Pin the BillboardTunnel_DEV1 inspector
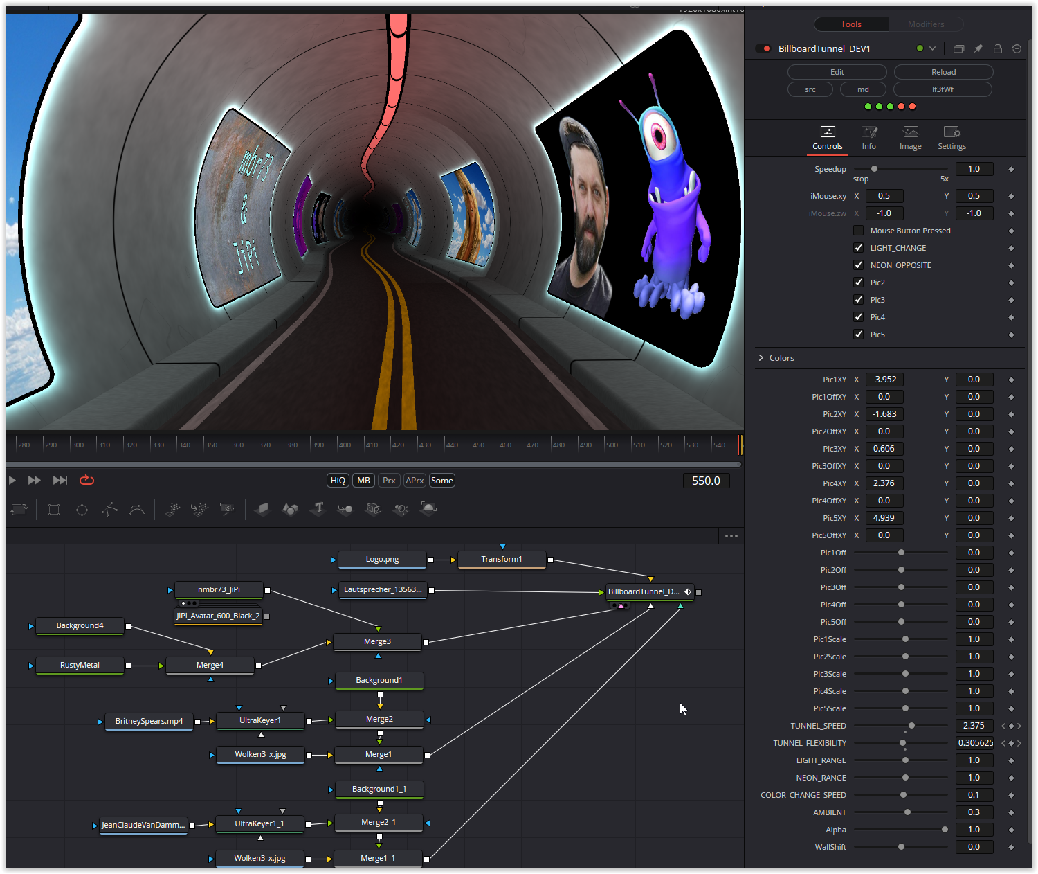This screenshot has width=1038, height=874. point(978,48)
